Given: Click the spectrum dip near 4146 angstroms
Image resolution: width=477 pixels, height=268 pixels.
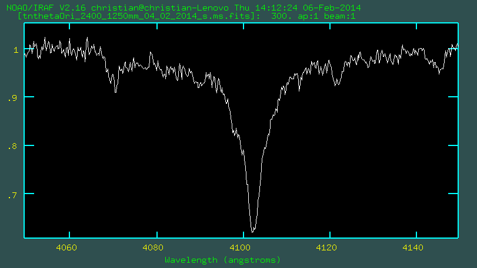Looking at the screenshot, I should (439, 73).
